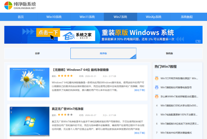Click the rank 2 badge icon
This screenshot has width=207, height=139.
[157, 87]
